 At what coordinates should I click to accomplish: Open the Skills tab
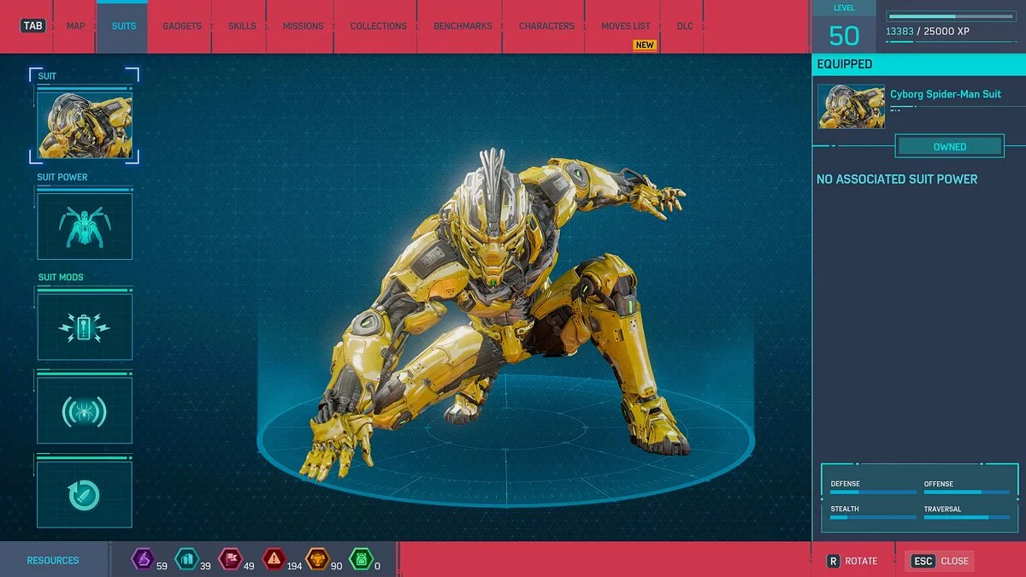(x=242, y=26)
